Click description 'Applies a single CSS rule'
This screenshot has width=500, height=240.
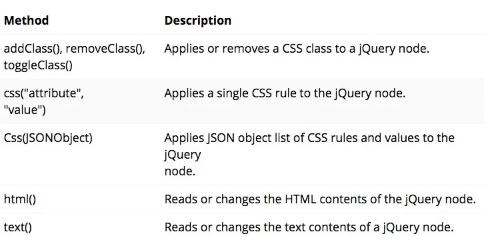tap(285, 94)
